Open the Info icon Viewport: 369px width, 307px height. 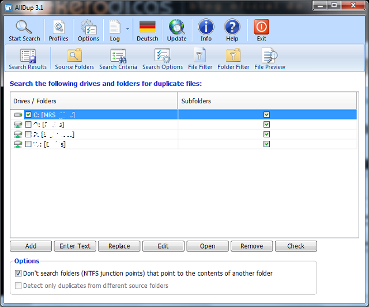tap(206, 27)
